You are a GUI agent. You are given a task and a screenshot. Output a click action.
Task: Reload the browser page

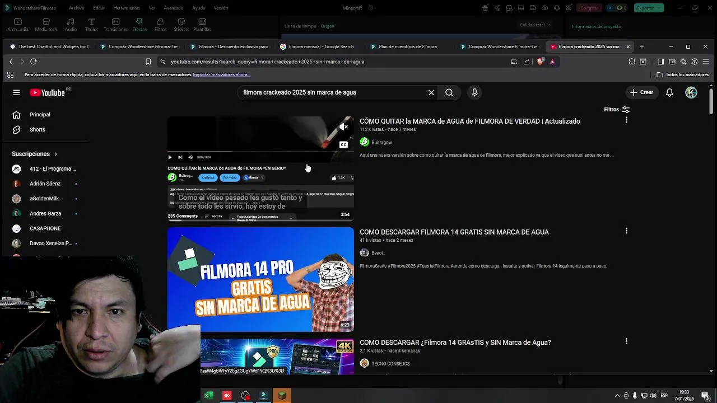point(34,62)
